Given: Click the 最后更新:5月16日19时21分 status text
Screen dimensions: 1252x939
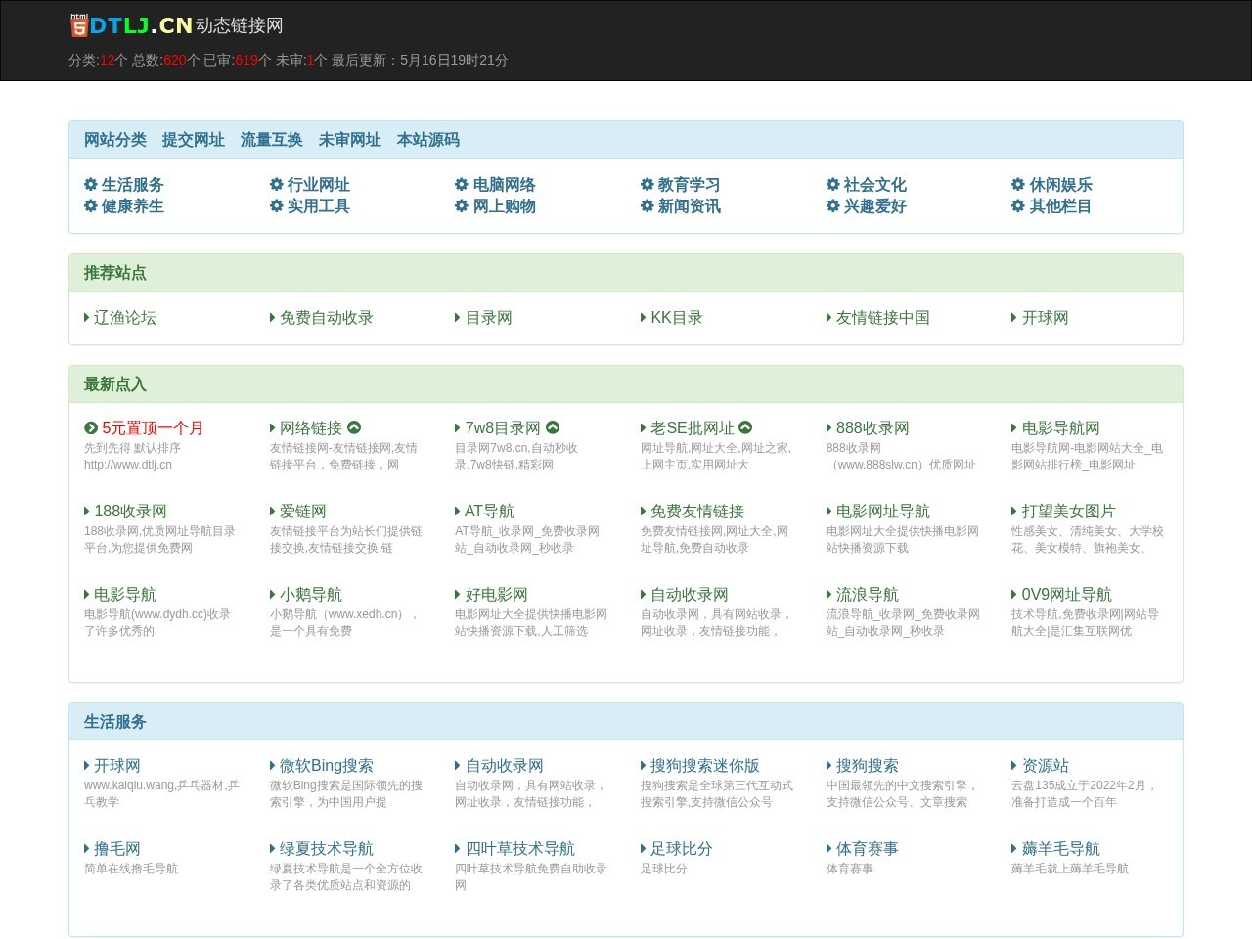Looking at the screenshot, I should point(420,60).
